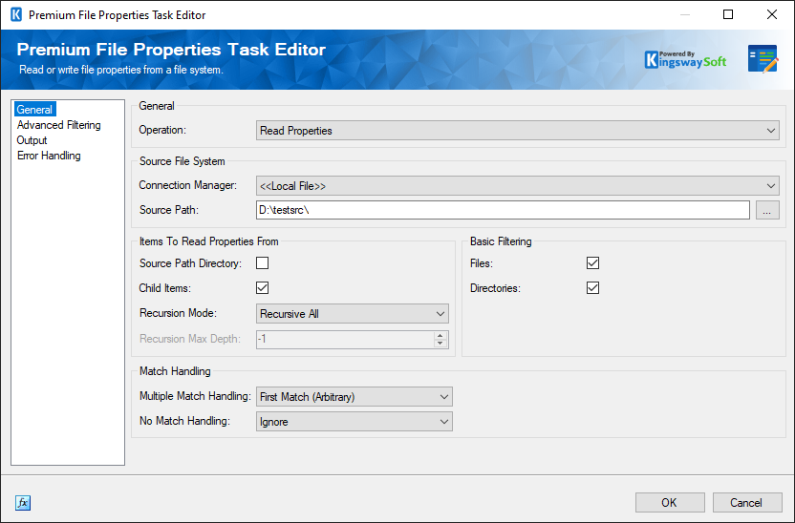Viewport: 795px width, 523px height.
Task: Browse for source path with ellipsis button
Action: pos(767,211)
